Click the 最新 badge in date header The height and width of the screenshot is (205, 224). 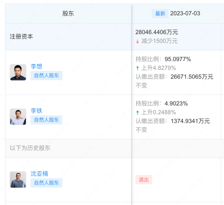pos(160,14)
